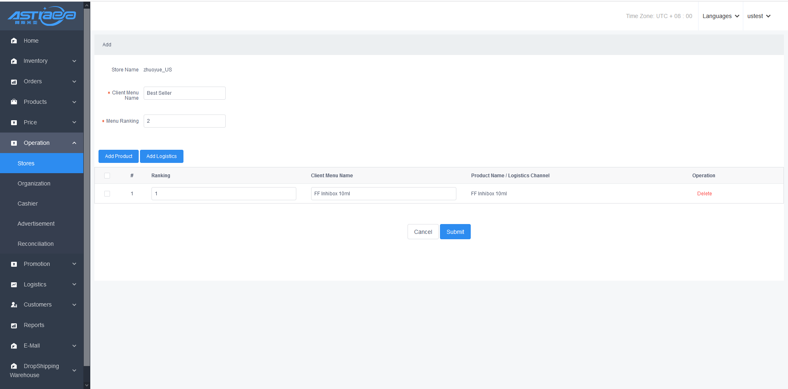The image size is (788, 389).
Task: Click the Submit button
Action: point(455,232)
